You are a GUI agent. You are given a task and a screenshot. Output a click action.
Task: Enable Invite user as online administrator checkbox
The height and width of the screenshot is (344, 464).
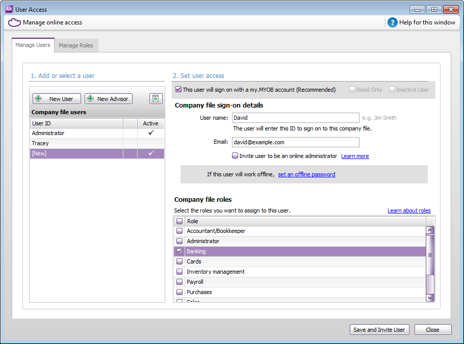pos(235,156)
